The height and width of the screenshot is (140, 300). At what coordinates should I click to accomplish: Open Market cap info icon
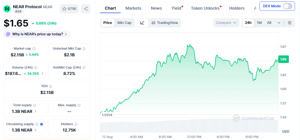(x=34, y=49)
